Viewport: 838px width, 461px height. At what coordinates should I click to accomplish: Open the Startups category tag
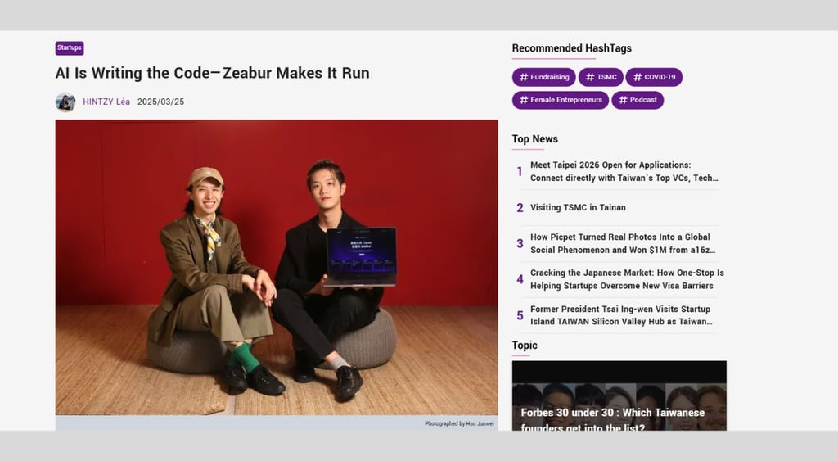tap(70, 48)
